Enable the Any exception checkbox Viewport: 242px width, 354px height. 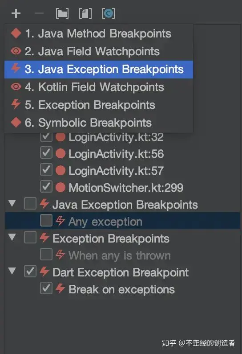46,221
